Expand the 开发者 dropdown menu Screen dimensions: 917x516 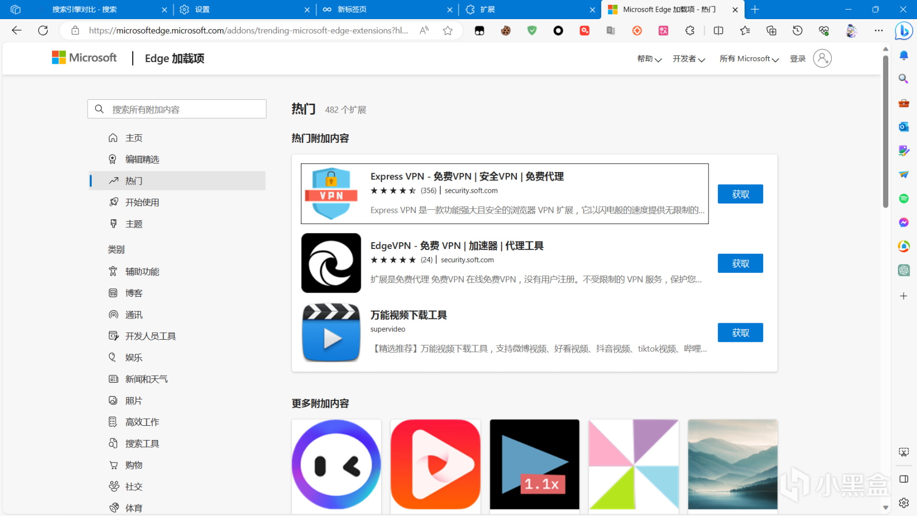[689, 59]
